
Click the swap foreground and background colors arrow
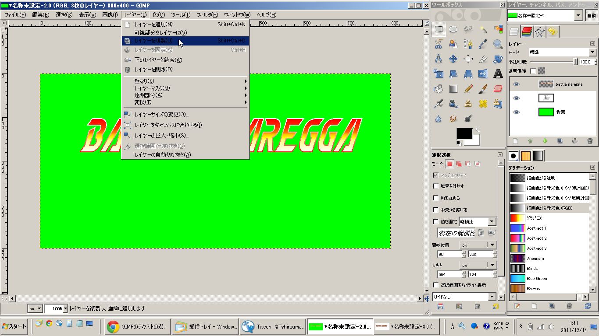(x=477, y=131)
